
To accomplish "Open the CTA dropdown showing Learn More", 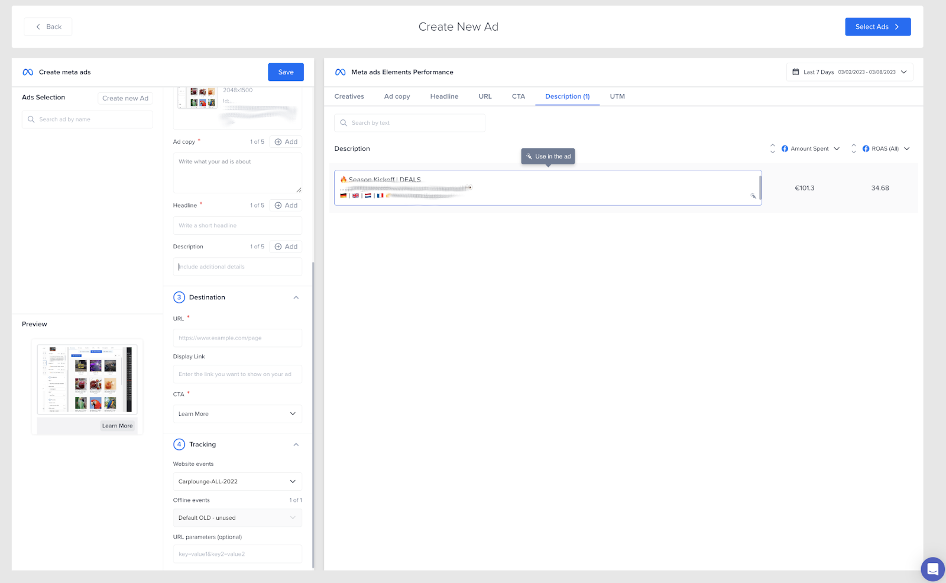I will [237, 413].
